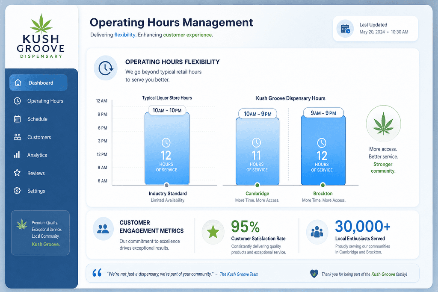
Task: Click the 30,000+ enthusiasts value
Action: pyautogui.click(x=363, y=226)
